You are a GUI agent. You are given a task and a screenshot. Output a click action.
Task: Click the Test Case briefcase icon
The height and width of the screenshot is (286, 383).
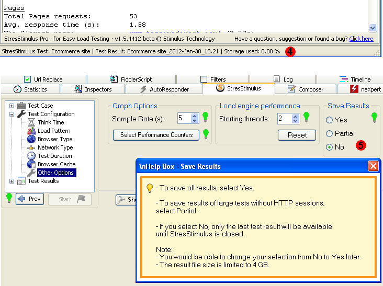(21, 106)
